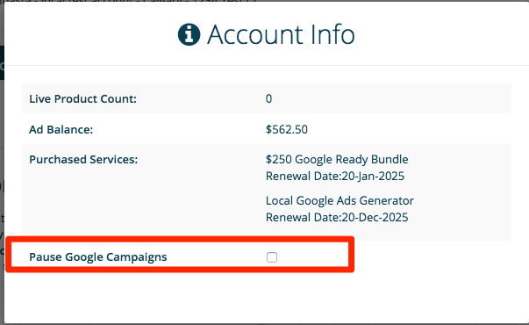Click Local Google Ads Generator text

click(x=340, y=200)
